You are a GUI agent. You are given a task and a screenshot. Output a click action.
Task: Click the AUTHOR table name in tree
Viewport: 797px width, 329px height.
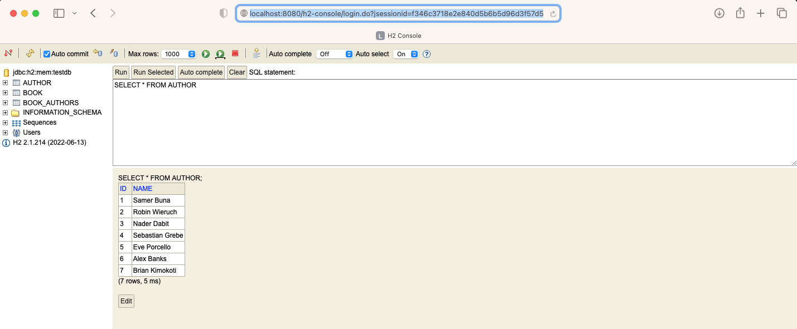(37, 83)
